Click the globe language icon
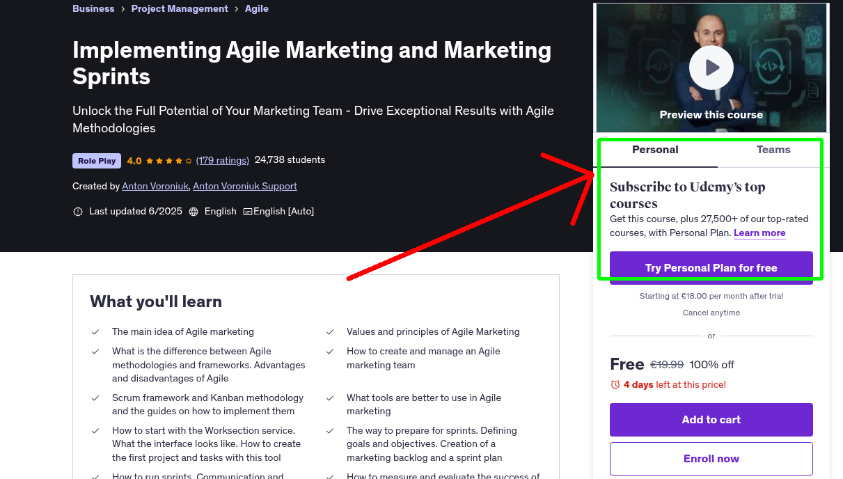Viewport: 843px width, 479px height. [194, 212]
